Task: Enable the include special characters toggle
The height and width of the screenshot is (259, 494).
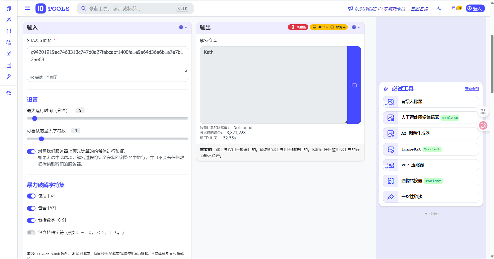Action: pyautogui.click(x=31, y=233)
